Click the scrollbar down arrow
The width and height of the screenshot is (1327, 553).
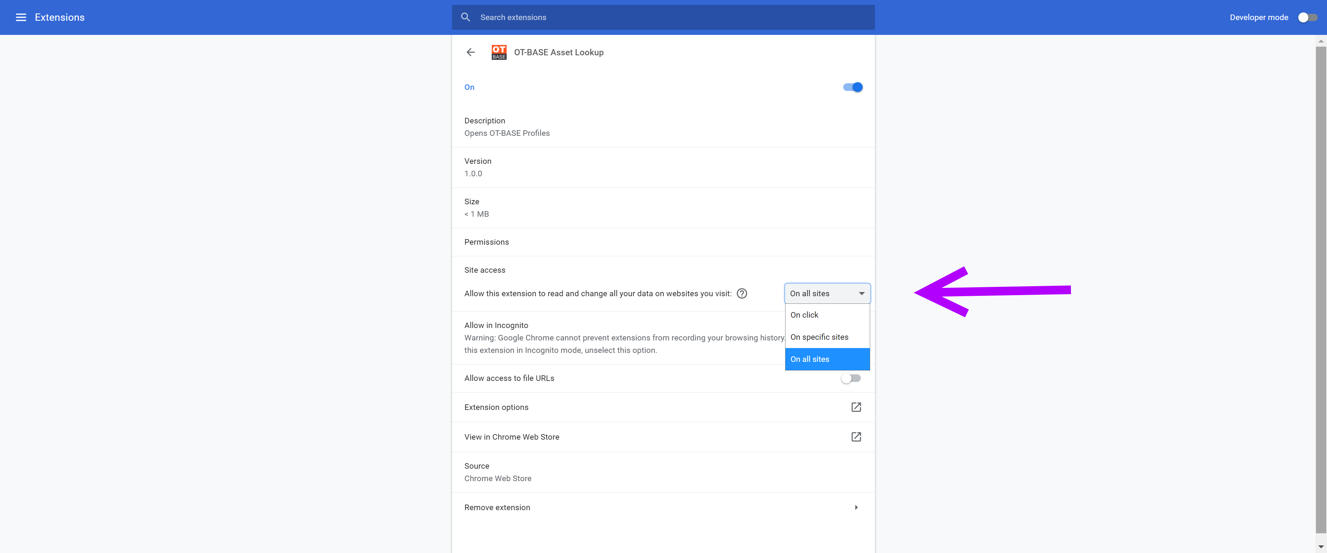pyautogui.click(x=1321, y=547)
